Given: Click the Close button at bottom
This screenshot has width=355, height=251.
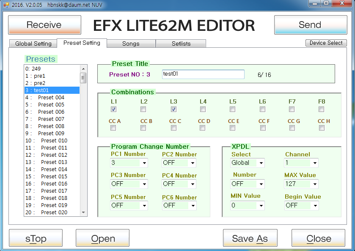Looking at the screenshot, I should click(318, 238).
